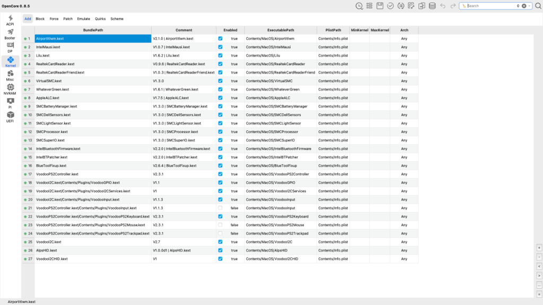The width and height of the screenshot is (543, 305).
Task: Select the NVRAM chip icon
Action: [x=10, y=89]
